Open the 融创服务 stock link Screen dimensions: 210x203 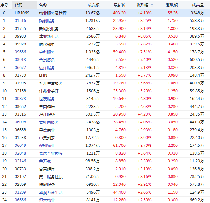[x=47, y=21]
